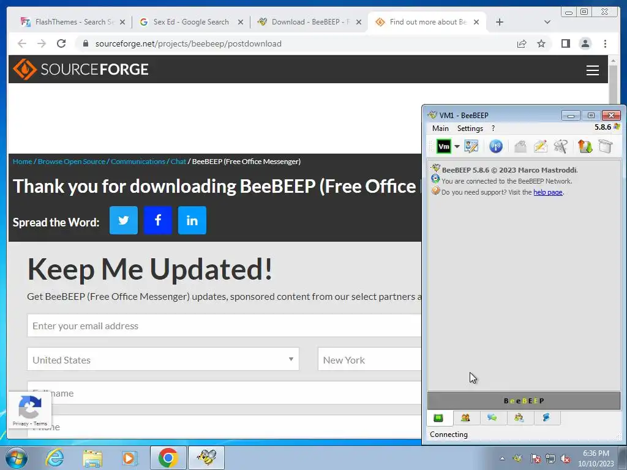
Task: Click the email address input field
Action: coord(224,326)
